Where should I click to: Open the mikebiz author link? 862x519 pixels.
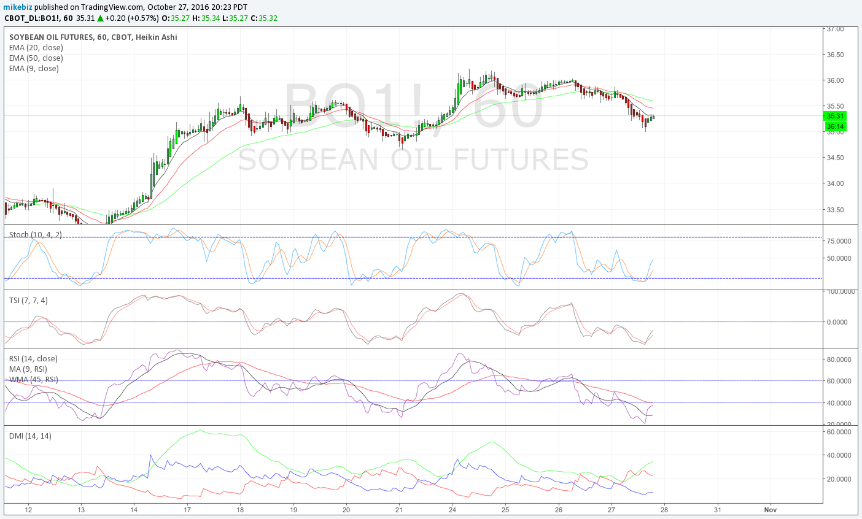pos(18,7)
